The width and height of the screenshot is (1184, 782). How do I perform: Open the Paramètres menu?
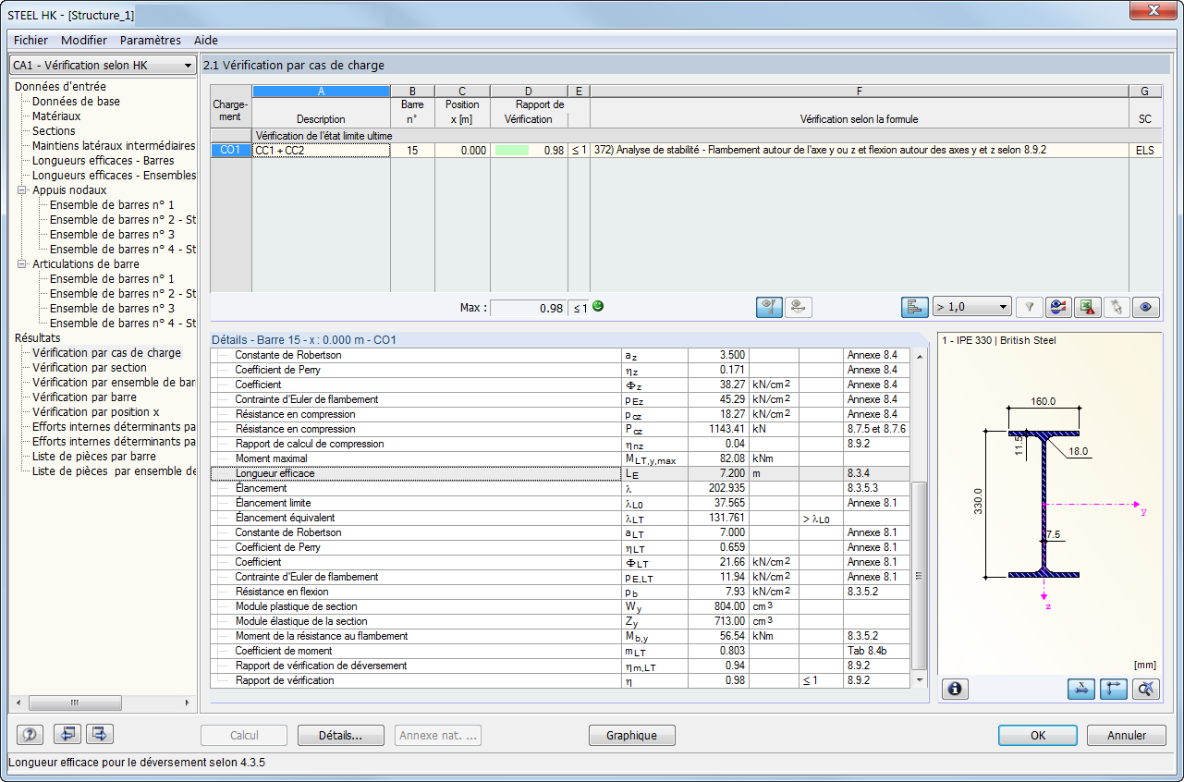pyautogui.click(x=151, y=41)
